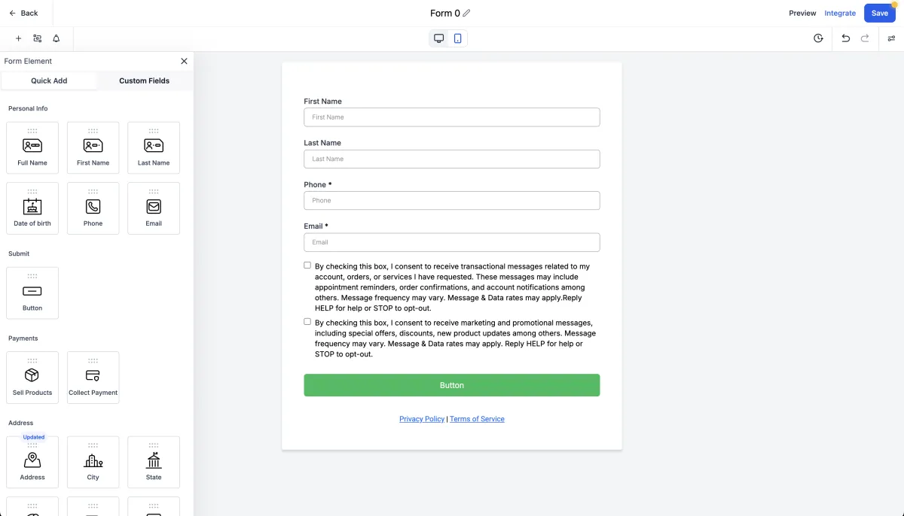This screenshot has height=516, width=904.
Task: Click the add element plus icon
Action: pos(18,38)
